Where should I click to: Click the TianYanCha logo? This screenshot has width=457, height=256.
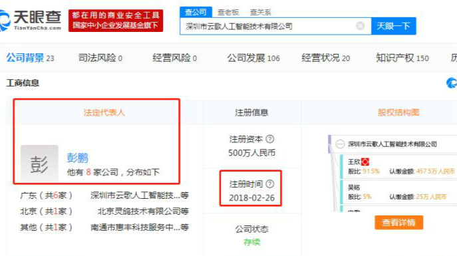click(x=31, y=20)
